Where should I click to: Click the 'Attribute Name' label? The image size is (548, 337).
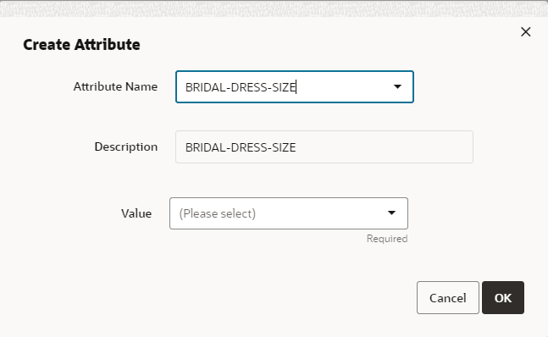[x=115, y=86]
